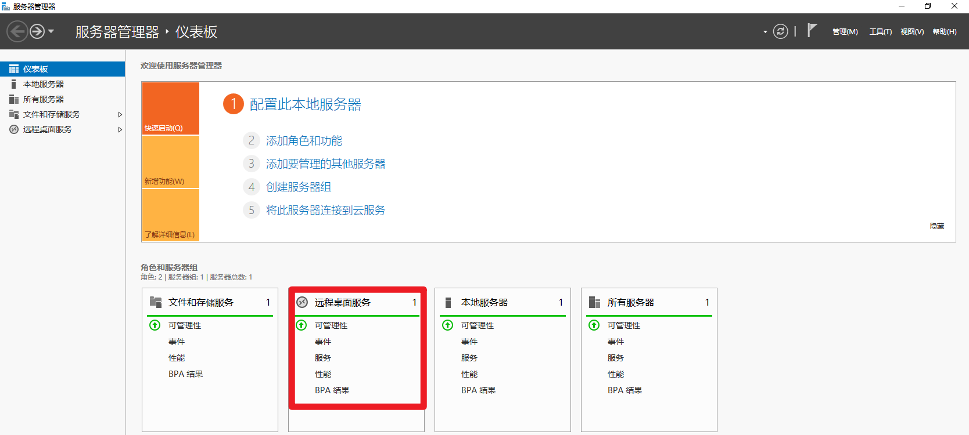969x435 pixels.
Task: Open the dropdown arrow beside refresh icon
Action: click(x=765, y=32)
